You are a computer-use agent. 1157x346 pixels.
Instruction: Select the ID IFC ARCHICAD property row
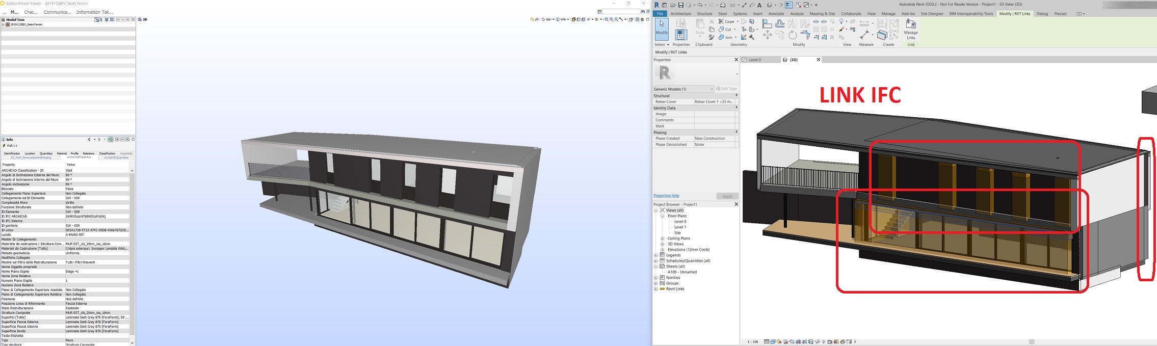(65, 217)
